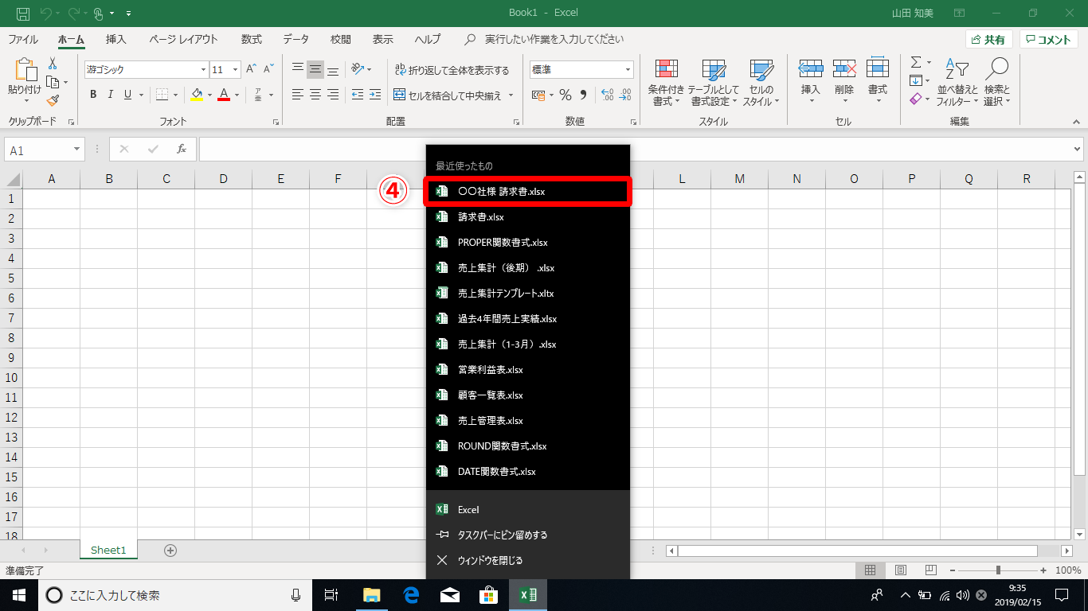This screenshot has width=1088, height=611.
Task: Open the borders dropdown arrow
Action: point(176,95)
